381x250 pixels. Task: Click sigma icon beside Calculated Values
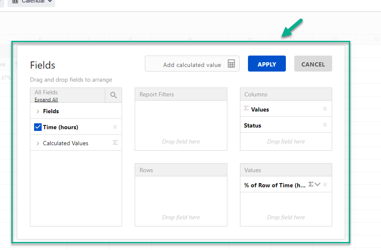[115, 143]
